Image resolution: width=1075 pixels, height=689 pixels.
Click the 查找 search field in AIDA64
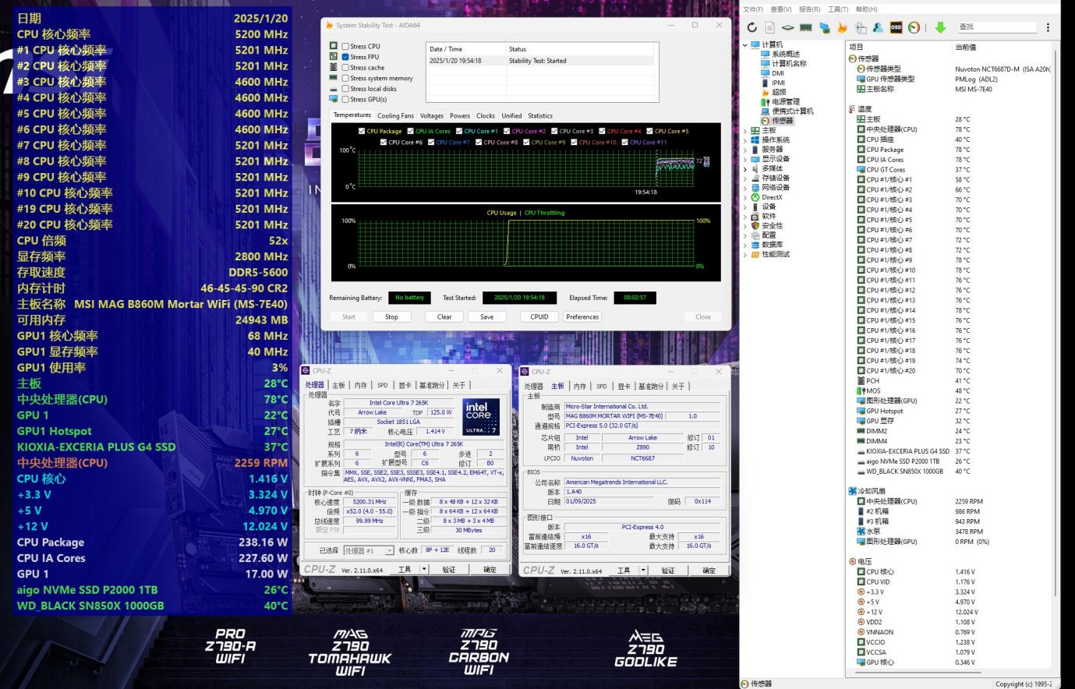(x=996, y=27)
